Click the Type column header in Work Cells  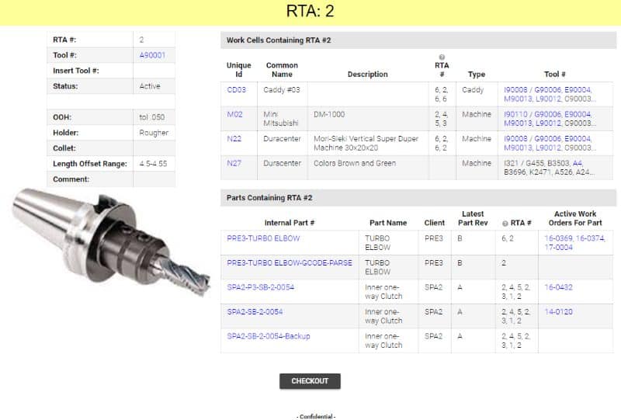[477, 74]
